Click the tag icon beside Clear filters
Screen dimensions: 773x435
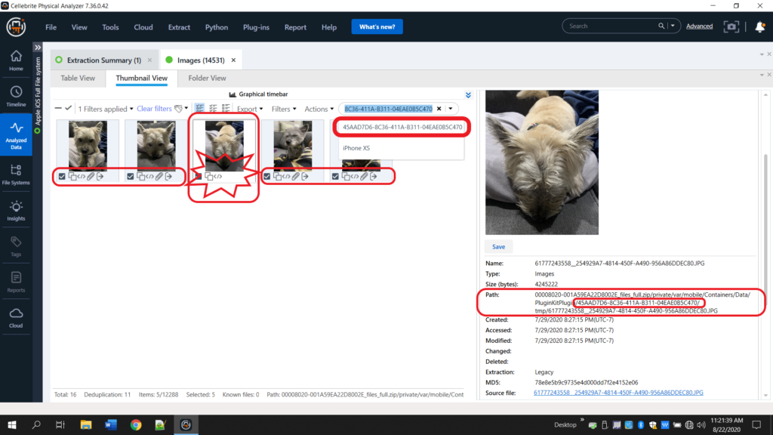coord(178,109)
